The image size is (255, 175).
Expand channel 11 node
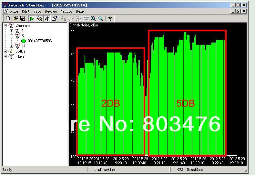11,46
